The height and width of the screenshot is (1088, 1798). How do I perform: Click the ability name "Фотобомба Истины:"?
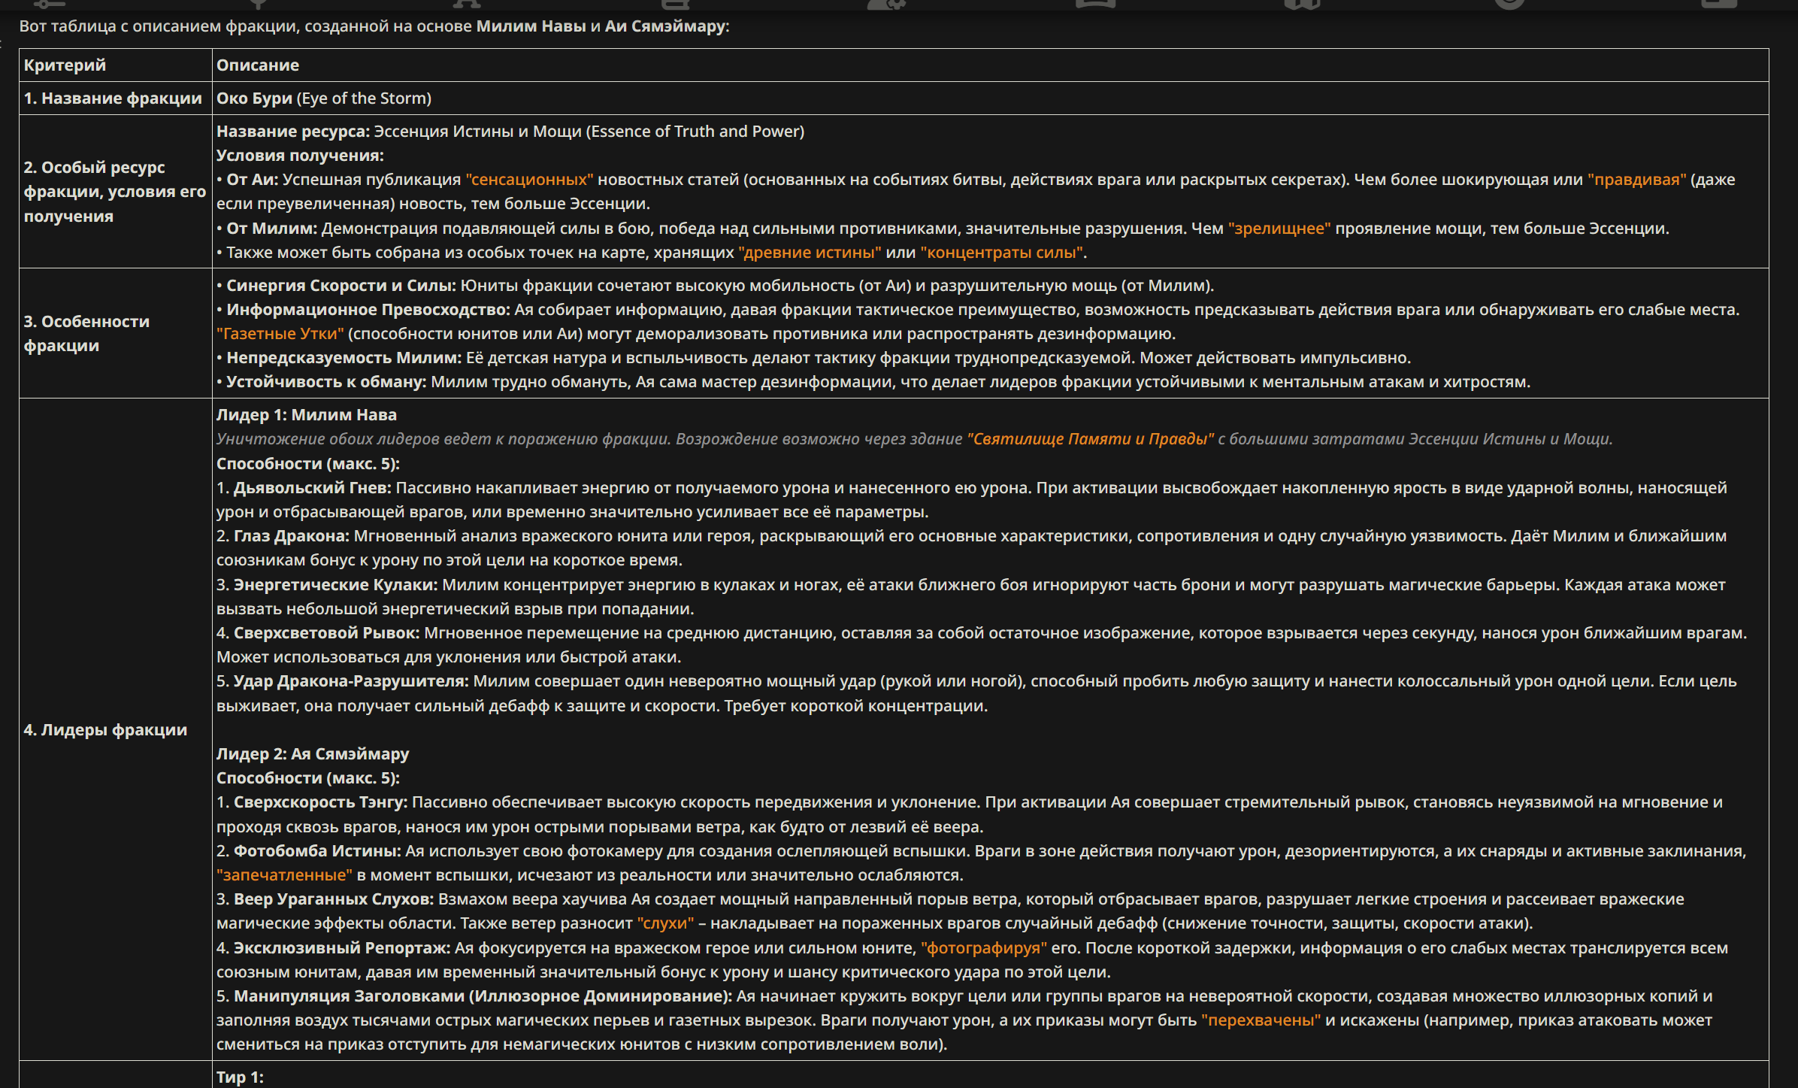pyautogui.click(x=317, y=851)
